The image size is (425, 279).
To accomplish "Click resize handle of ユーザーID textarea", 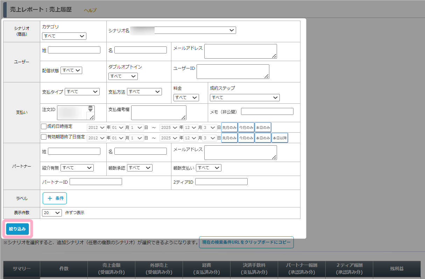I will (x=267, y=76).
